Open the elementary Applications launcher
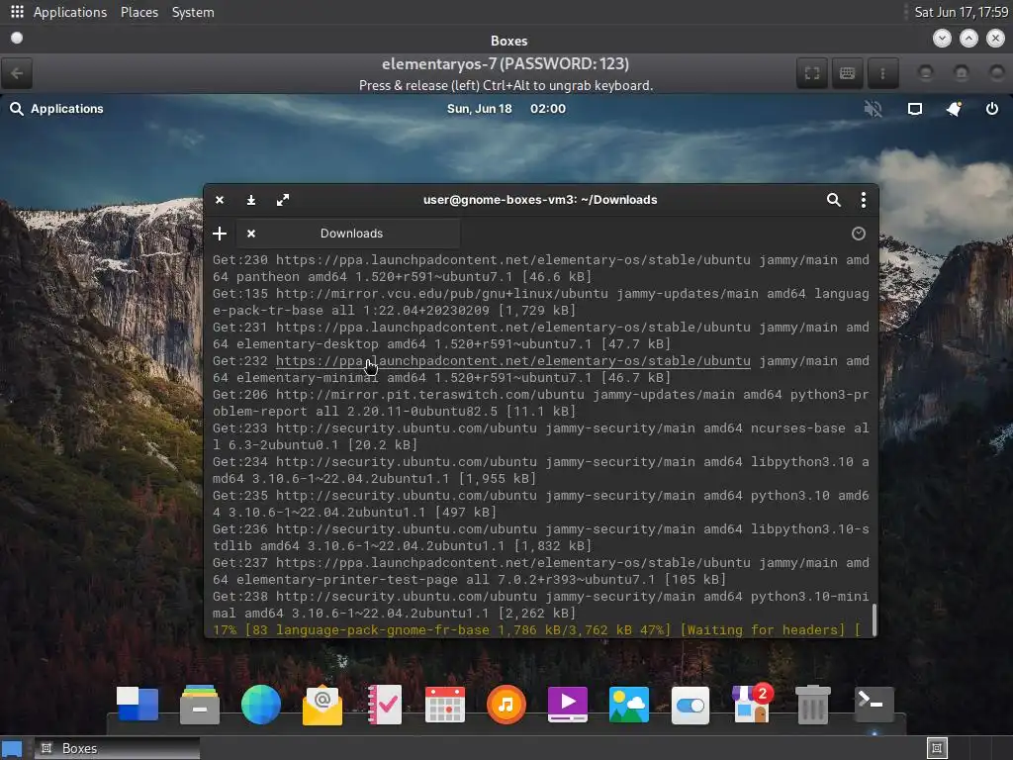 [x=56, y=109]
